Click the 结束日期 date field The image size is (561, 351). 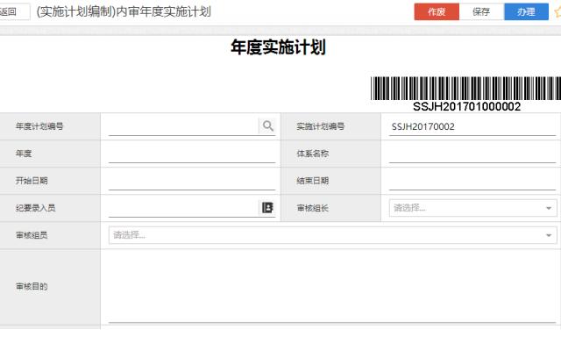472,181
